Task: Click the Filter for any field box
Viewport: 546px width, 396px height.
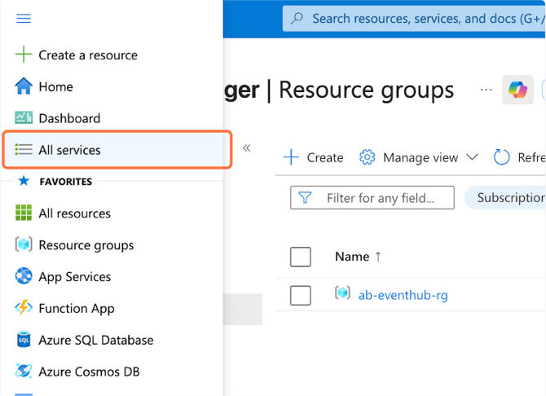Action: coord(372,198)
